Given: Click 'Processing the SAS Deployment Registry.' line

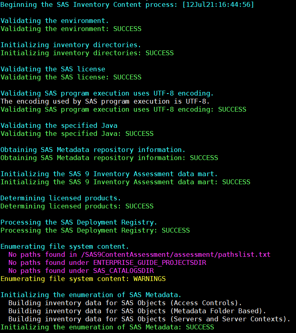Looking at the screenshot, I should coord(79,223).
